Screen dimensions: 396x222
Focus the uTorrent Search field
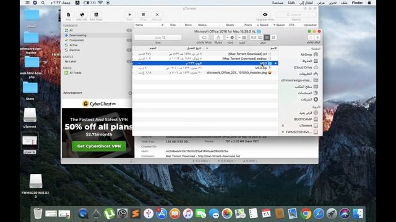pos(296,15)
